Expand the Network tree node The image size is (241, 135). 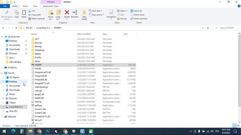[x=2, y=117]
